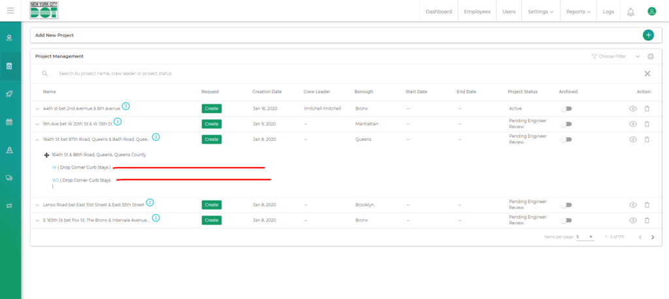The height and width of the screenshot is (299, 669).
Task: Click the truck icon in the left sidebar
Action: click(x=10, y=178)
